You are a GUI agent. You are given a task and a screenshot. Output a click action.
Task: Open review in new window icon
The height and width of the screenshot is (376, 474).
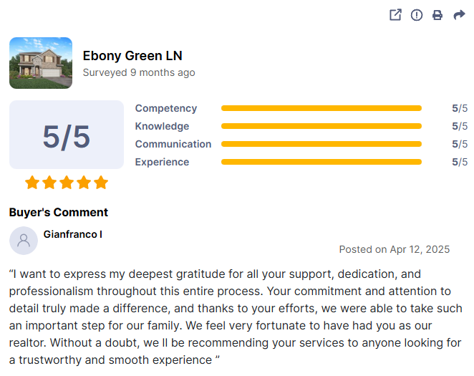click(x=395, y=15)
